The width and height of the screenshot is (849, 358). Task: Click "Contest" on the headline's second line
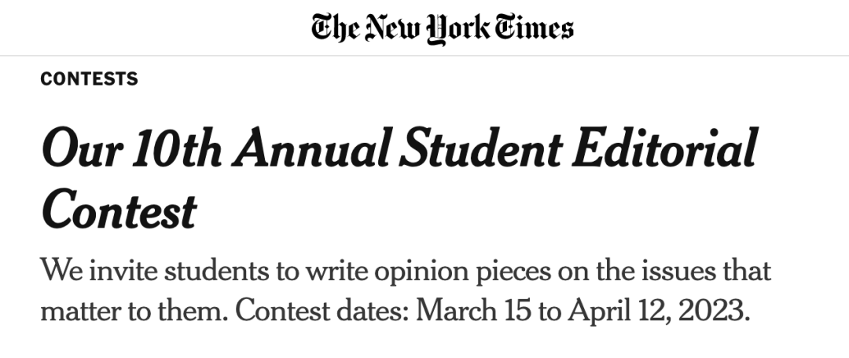(x=118, y=210)
